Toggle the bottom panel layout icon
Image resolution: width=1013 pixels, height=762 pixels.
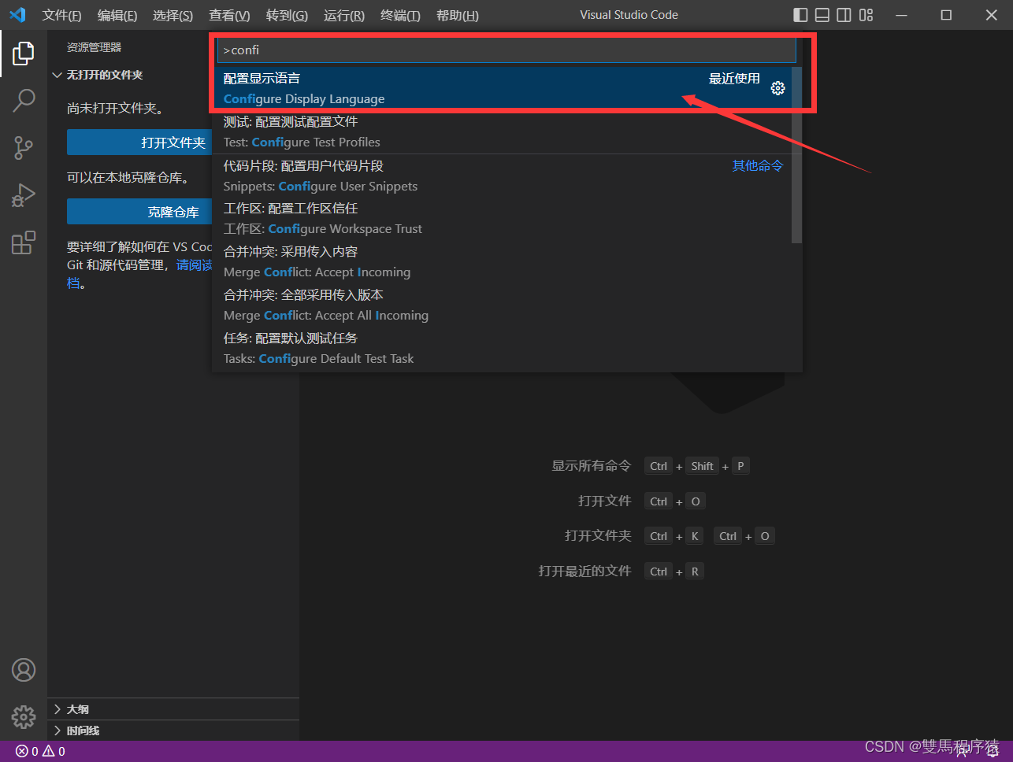coord(822,15)
